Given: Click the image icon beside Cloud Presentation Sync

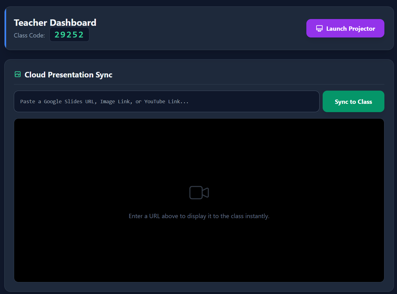Looking at the screenshot, I should 18,74.
